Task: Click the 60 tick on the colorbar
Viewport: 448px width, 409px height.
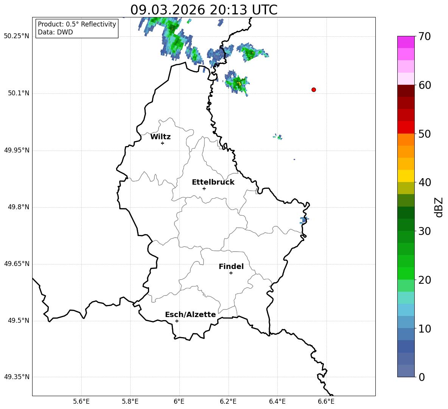Action: 425,85
